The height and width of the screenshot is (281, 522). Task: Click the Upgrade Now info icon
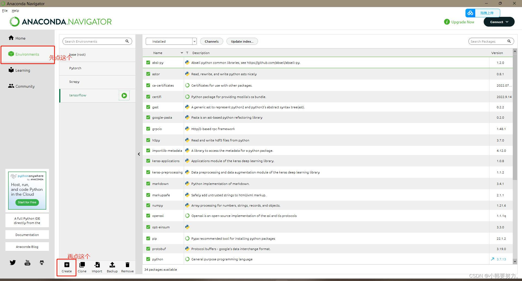coord(447,22)
